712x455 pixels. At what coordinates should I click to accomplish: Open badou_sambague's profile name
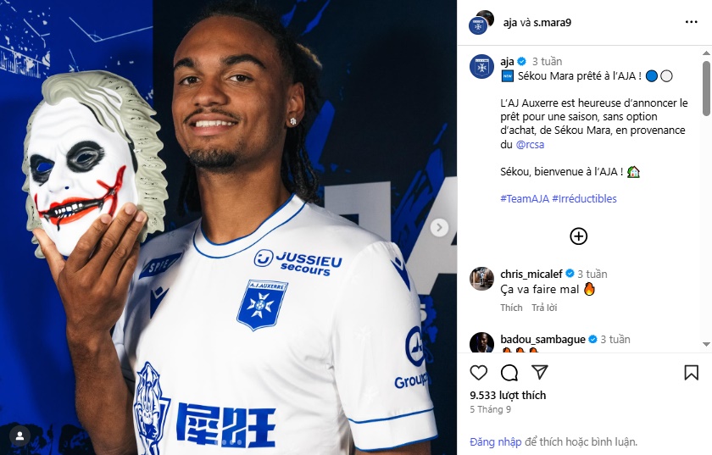[x=542, y=339]
